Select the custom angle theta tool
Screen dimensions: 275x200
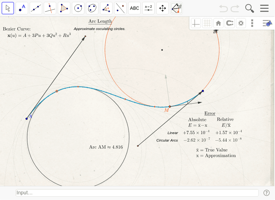click(177, 8)
